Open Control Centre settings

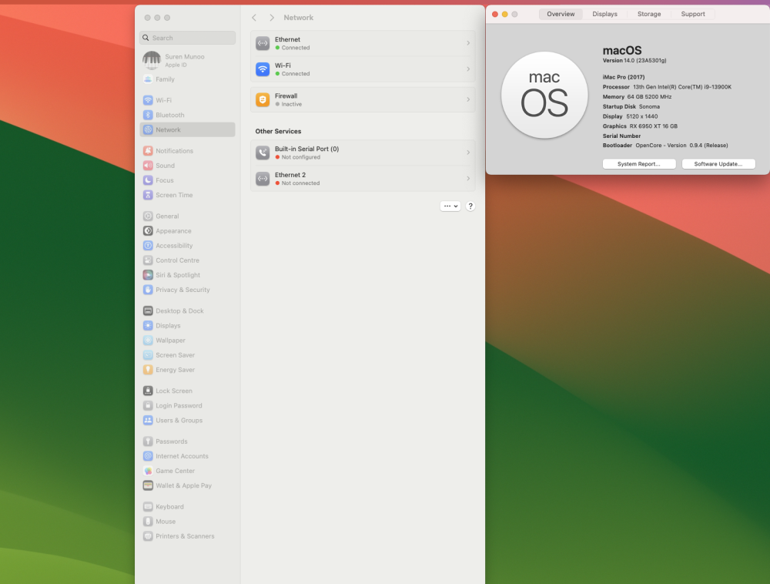tap(187, 260)
